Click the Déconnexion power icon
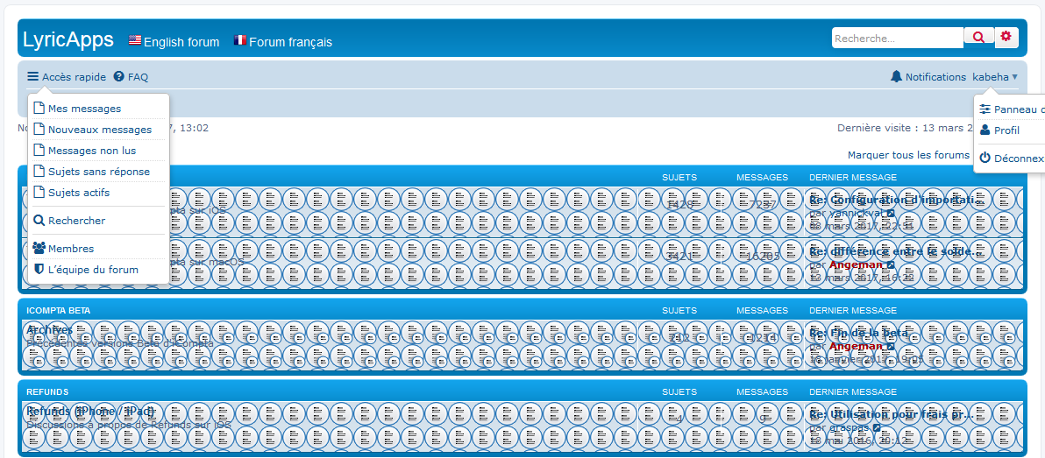 point(985,159)
